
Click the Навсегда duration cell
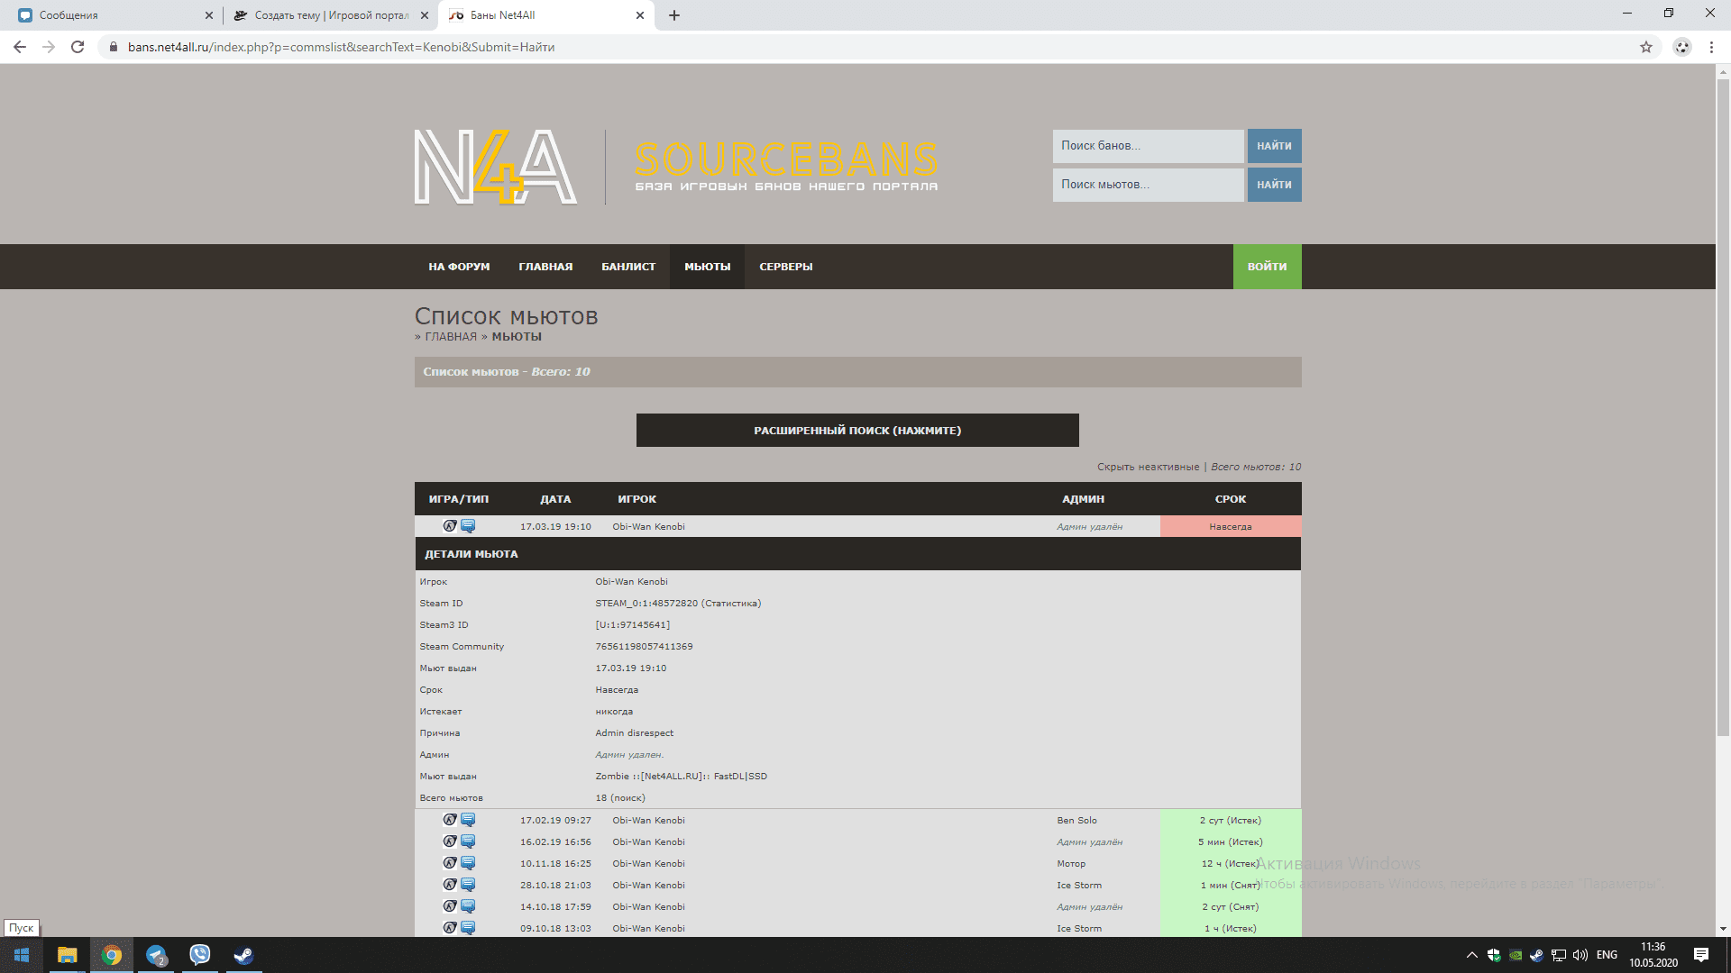1231,526
